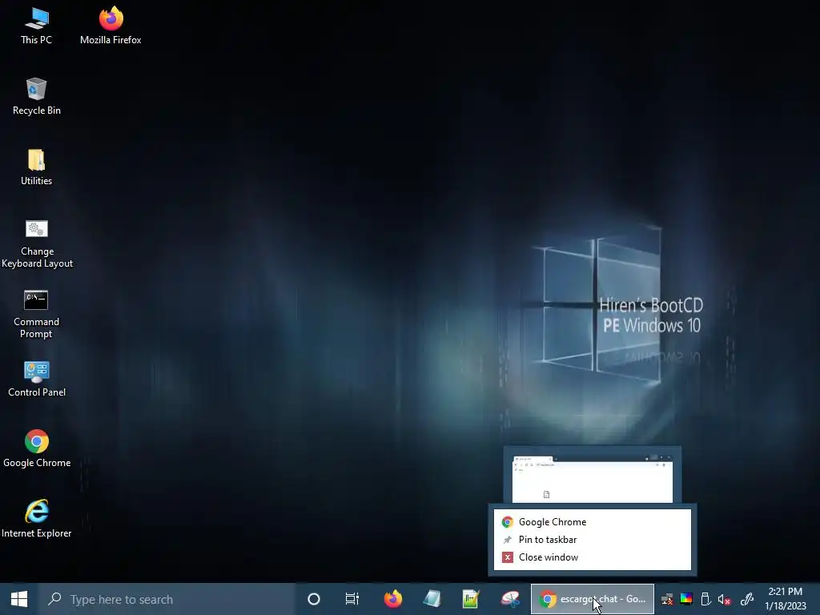Viewport: 820px width, 615px height.
Task: Choose Google Chrome in jump list
Action: point(593,522)
